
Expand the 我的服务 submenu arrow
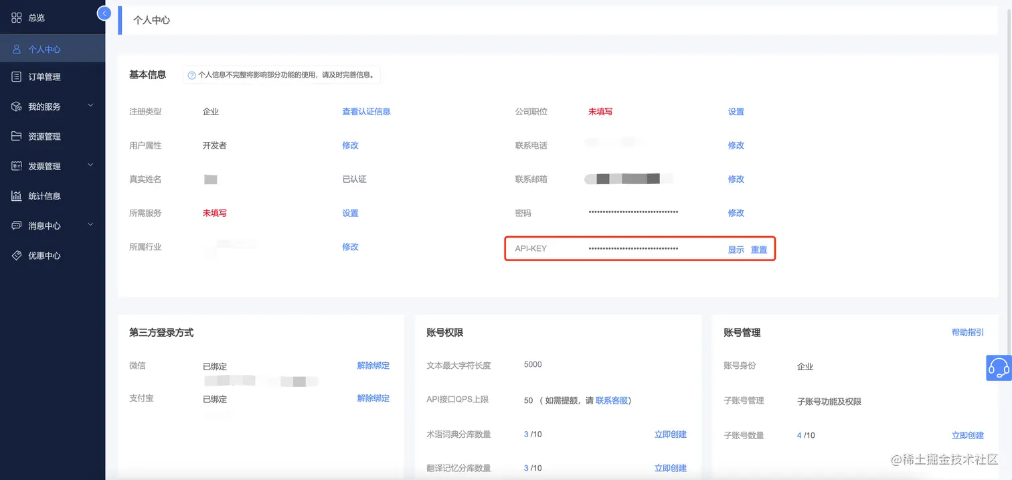[x=90, y=106]
